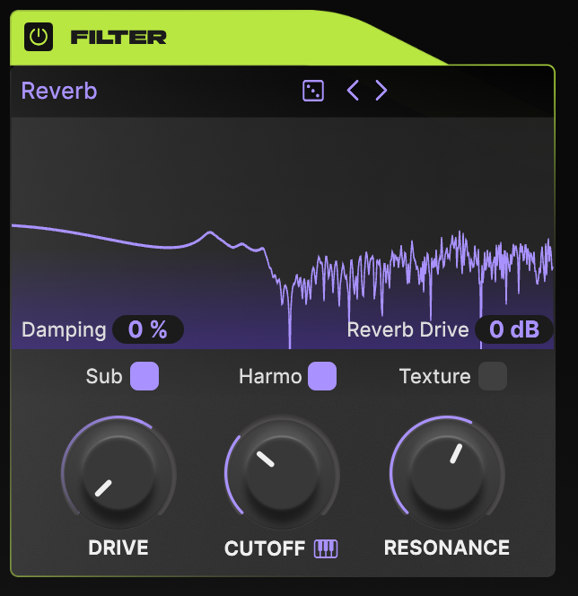Viewport: 578px width, 596px height.
Task: Click the Harmo label text
Action: [x=270, y=376]
